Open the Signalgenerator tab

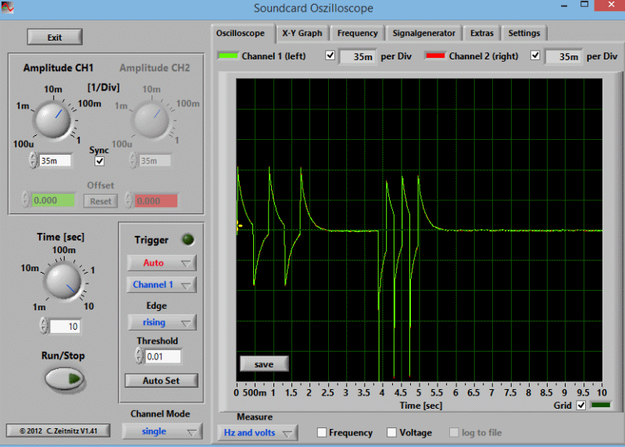tap(423, 33)
